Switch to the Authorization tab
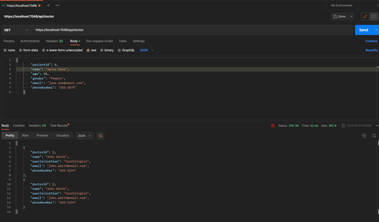Image resolution: width=379 pixels, height=222 pixels. (x=30, y=41)
